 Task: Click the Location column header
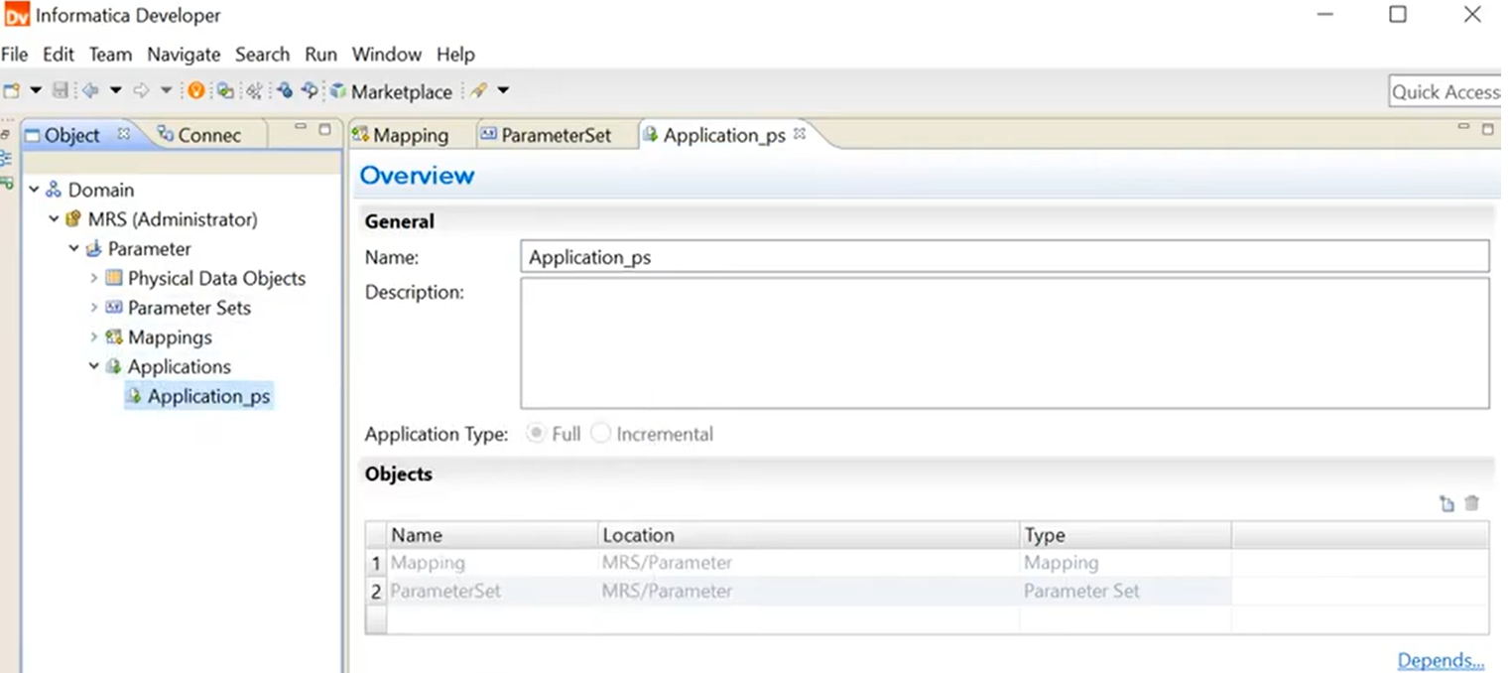tap(809, 535)
